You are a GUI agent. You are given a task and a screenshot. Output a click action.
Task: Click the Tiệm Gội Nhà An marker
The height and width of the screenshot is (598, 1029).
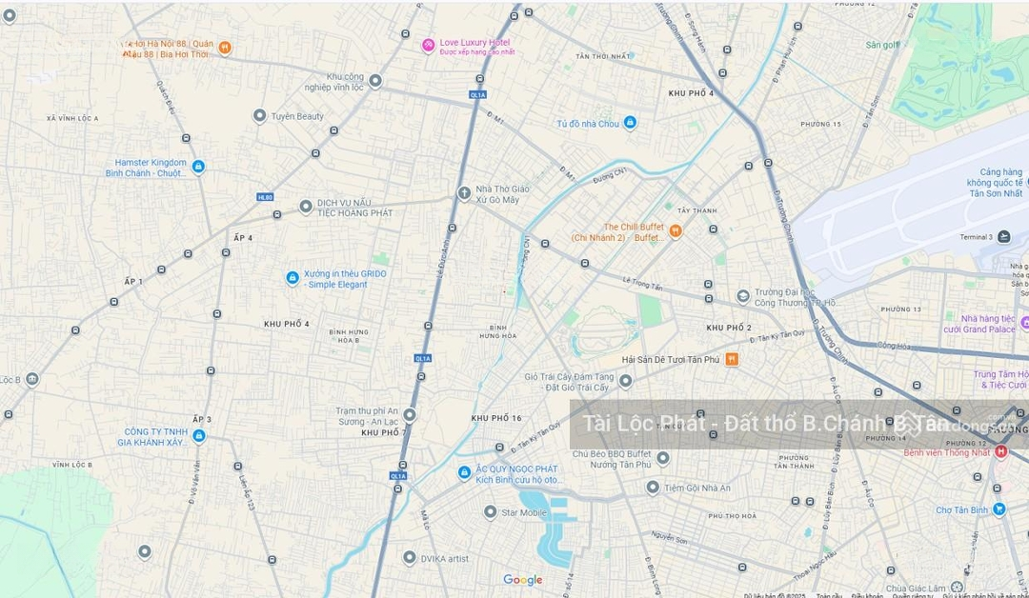[x=653, y=488]
